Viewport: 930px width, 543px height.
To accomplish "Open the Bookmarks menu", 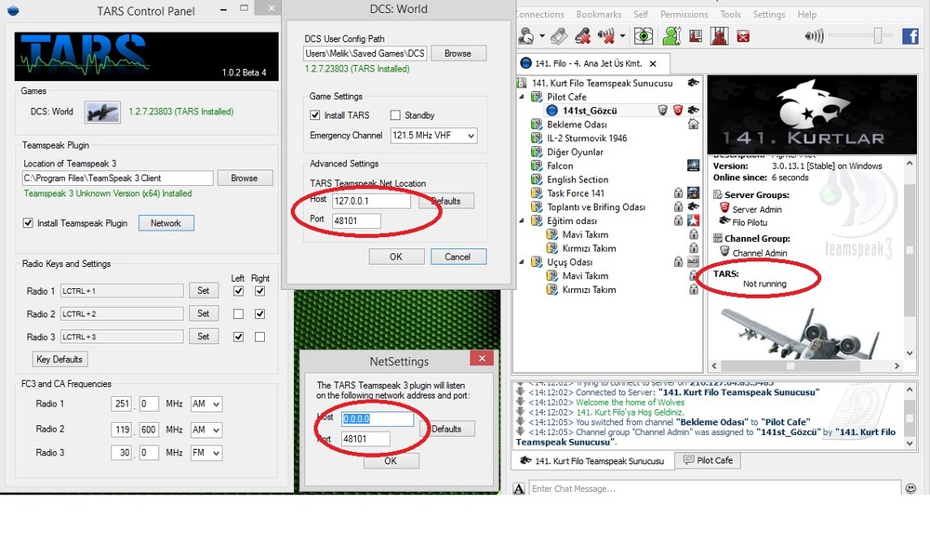I will pos(598,14).
